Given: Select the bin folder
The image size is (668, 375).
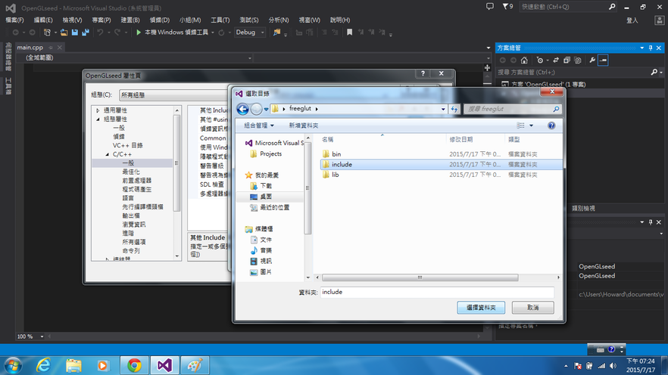Looking at the screenshot, I should pyautogui.click(x=336, y=154).
